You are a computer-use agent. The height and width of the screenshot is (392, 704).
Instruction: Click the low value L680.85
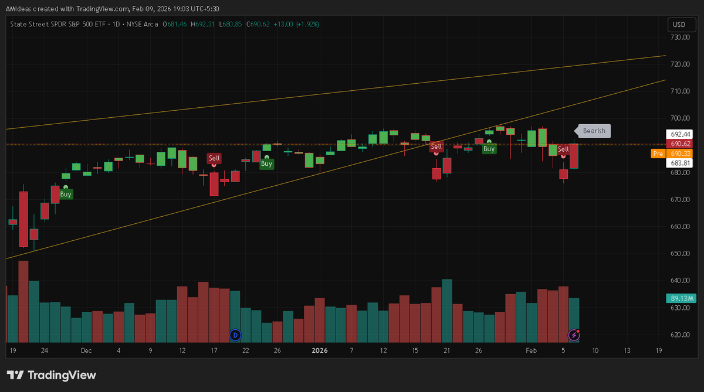click(230, 24)
